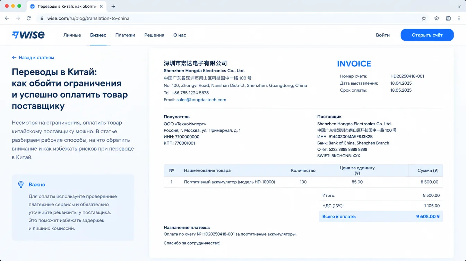466x261 pixels.
Task: Select the Бизнес navigation tab
Action: click(x=98, y=35)
